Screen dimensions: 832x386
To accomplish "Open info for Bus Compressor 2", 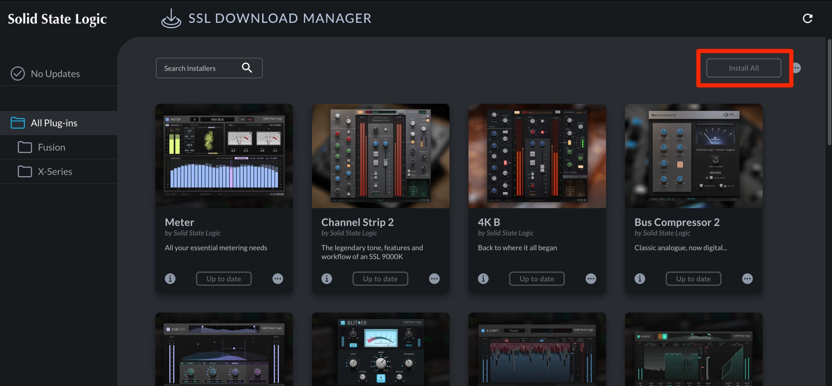I will [x=640, y=278].
